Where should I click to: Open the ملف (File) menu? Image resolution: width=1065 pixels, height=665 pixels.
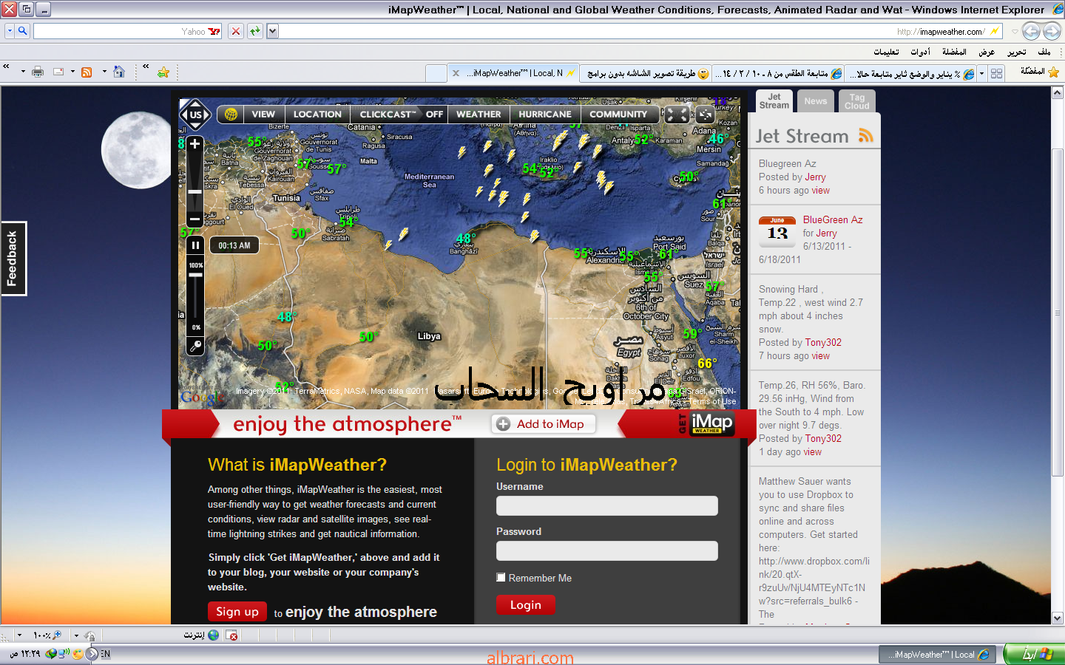click(x=1044, y=52)
